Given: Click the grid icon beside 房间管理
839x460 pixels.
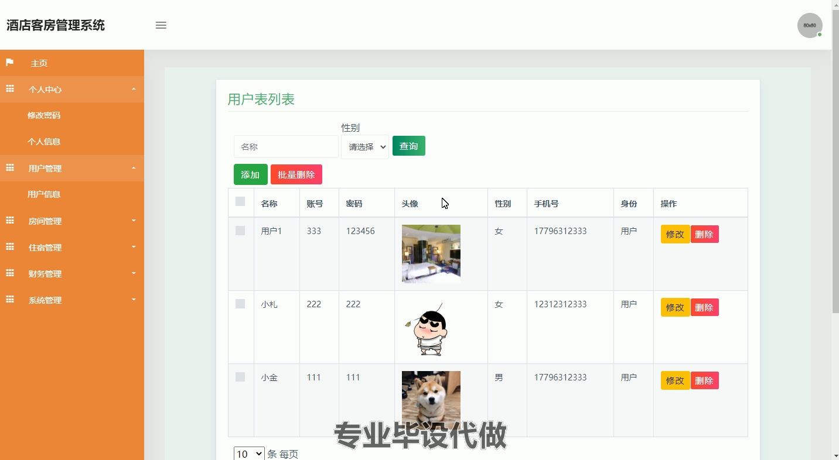Looking at the screenshot, I should tap(10, 221).
